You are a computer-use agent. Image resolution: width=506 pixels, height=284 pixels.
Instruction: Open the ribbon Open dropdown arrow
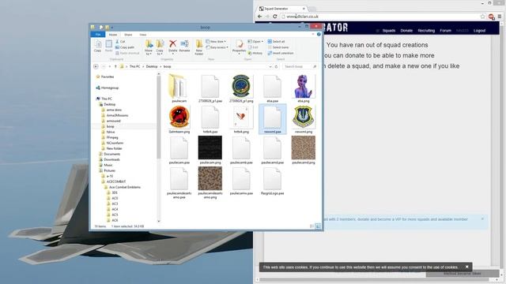coord(262,42)
